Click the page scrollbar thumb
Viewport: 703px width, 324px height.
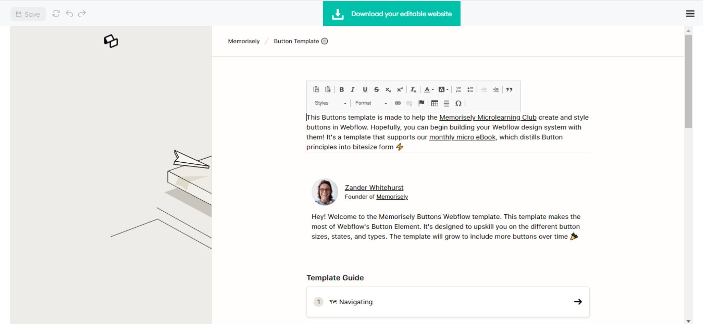[688, 81]
